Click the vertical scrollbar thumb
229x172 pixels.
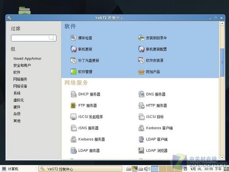[222, 62]
